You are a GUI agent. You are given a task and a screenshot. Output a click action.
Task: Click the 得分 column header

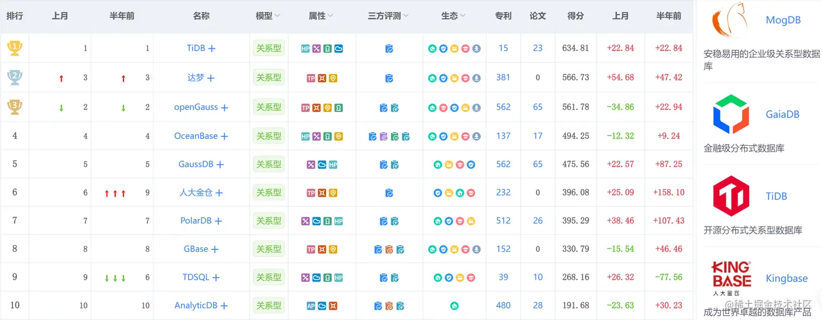(x=576, y=16)
